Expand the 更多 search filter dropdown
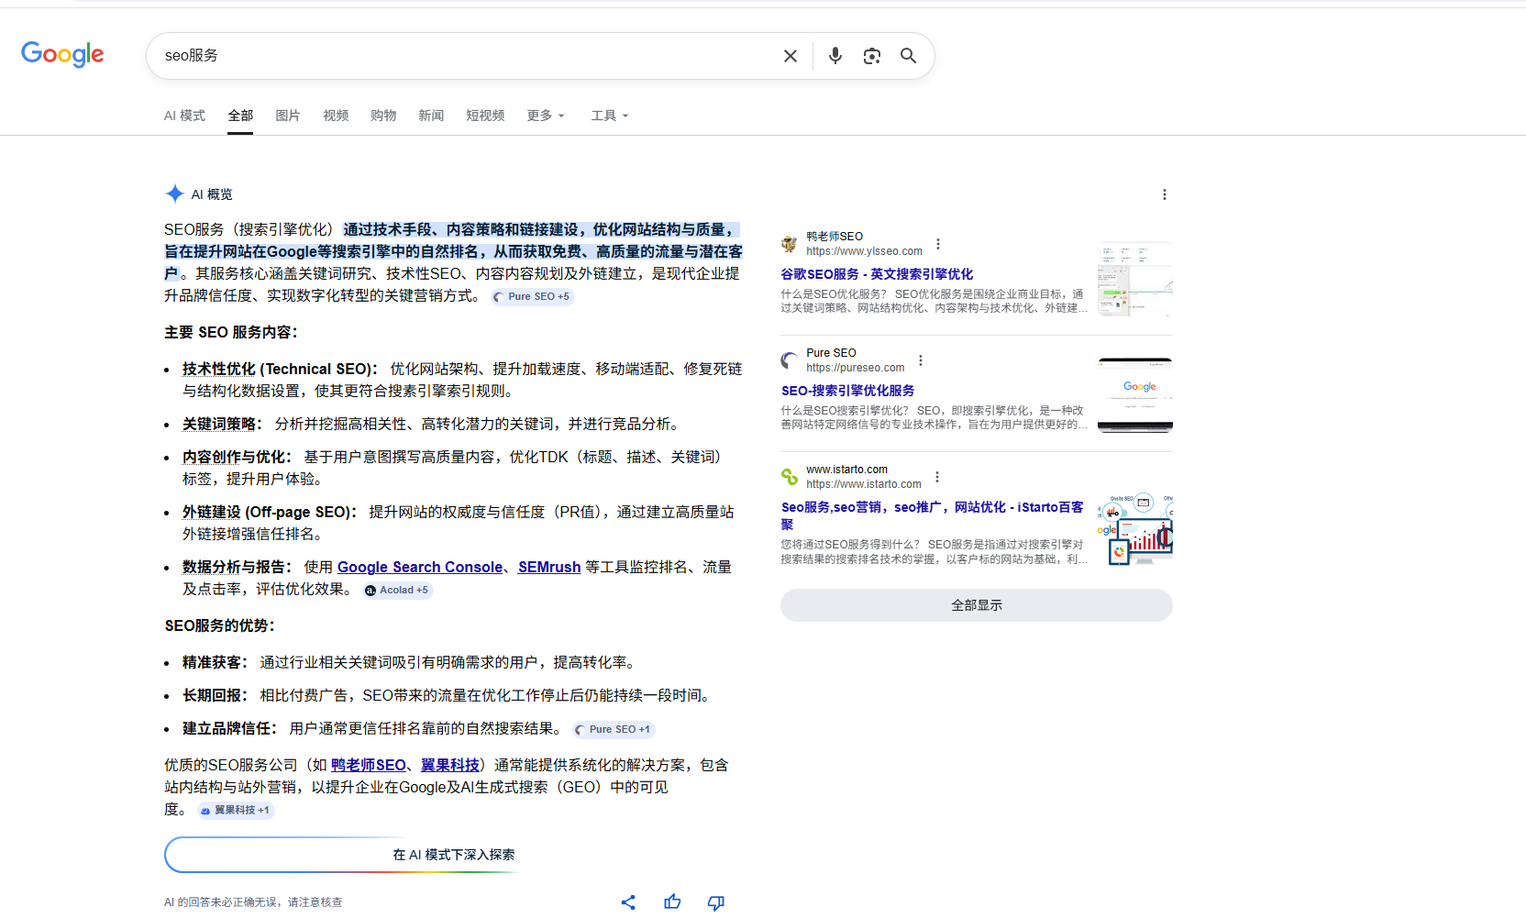Viewport: 1526px width, 918px height. [545, 116]
